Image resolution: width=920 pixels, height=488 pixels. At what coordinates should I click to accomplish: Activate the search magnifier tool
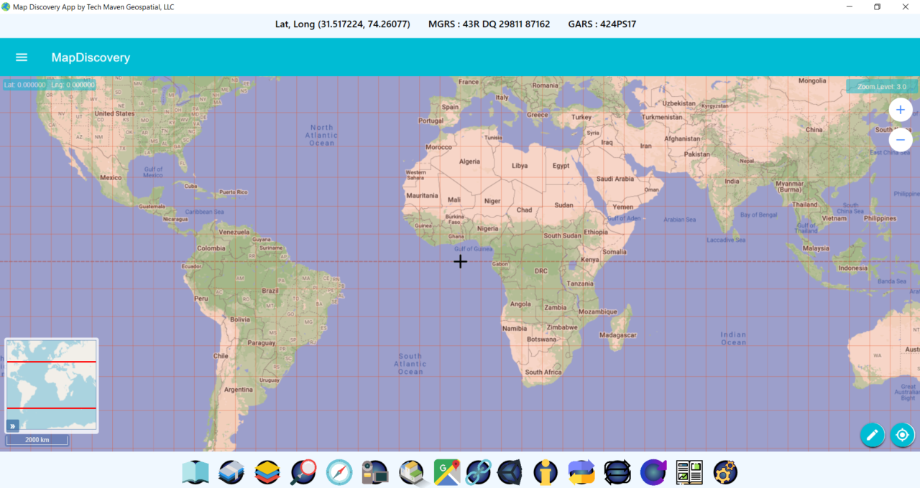[x=303, y=472]
